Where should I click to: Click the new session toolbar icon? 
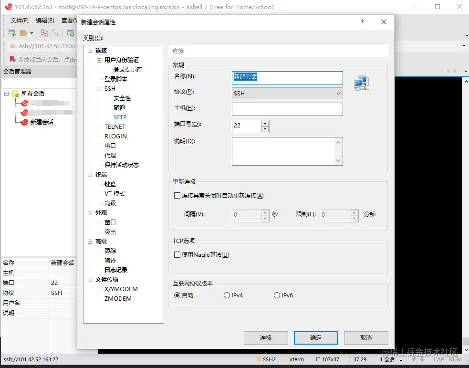[x=12, y=33]
